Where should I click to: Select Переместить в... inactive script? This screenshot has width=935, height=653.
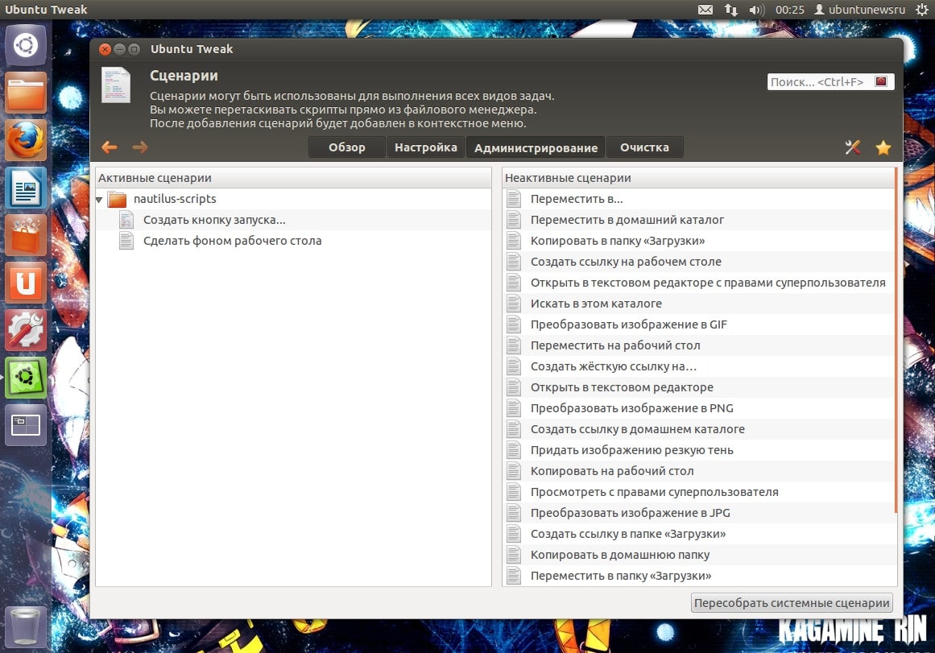698,199
